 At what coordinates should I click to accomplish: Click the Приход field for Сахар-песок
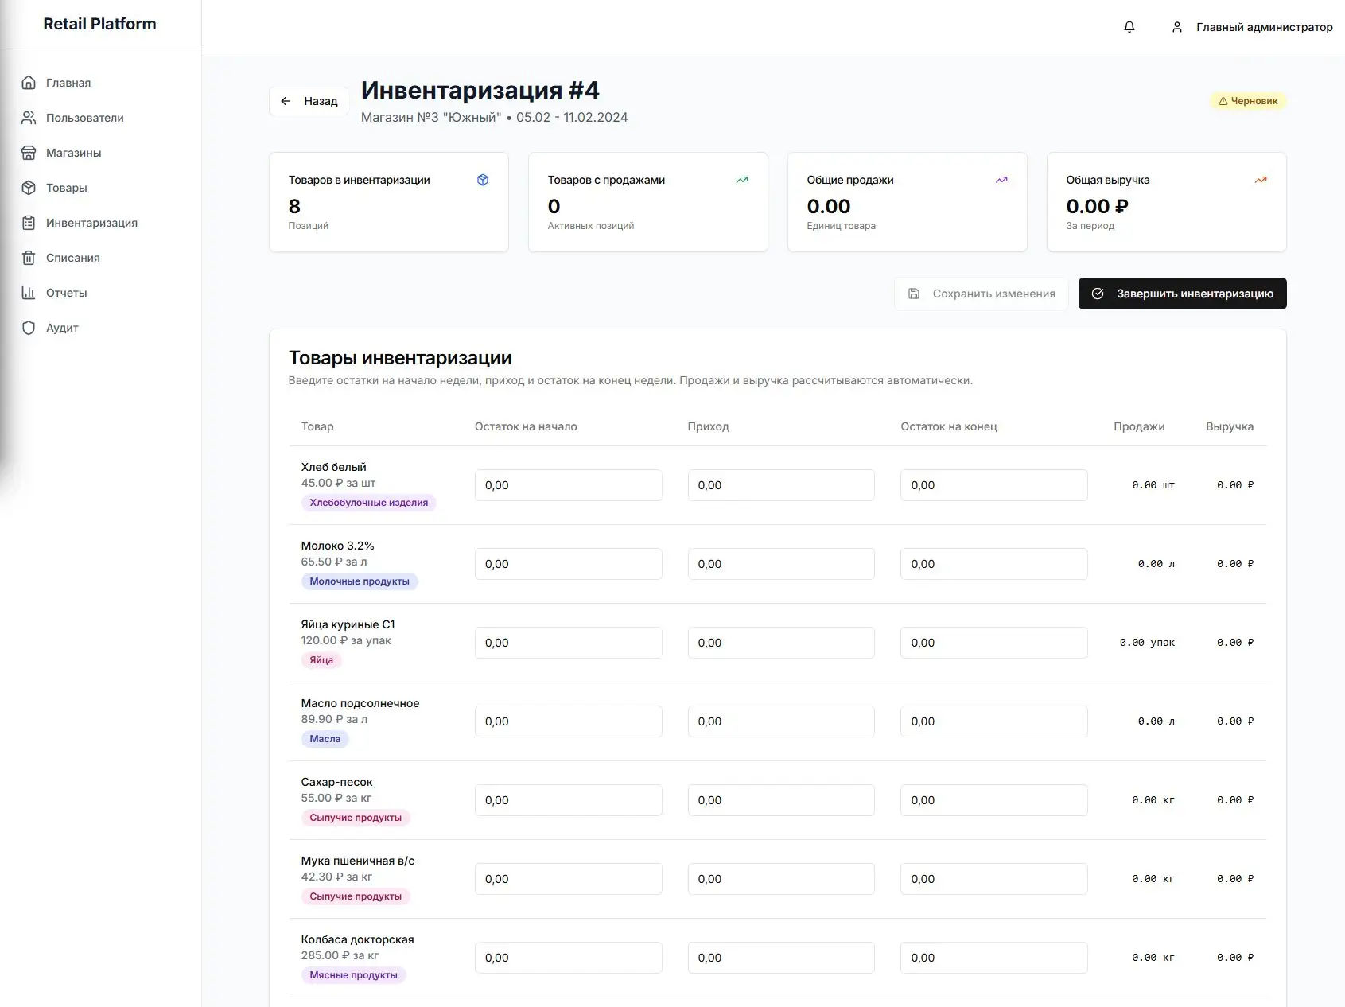pos(781,800)
